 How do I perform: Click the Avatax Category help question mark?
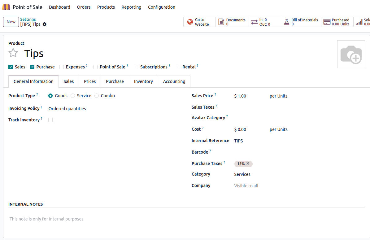(x=227, y=116)
